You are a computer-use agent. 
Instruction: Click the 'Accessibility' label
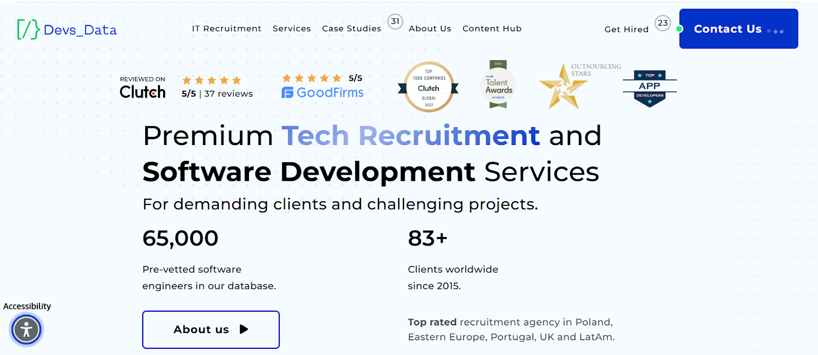pos(27,306)
